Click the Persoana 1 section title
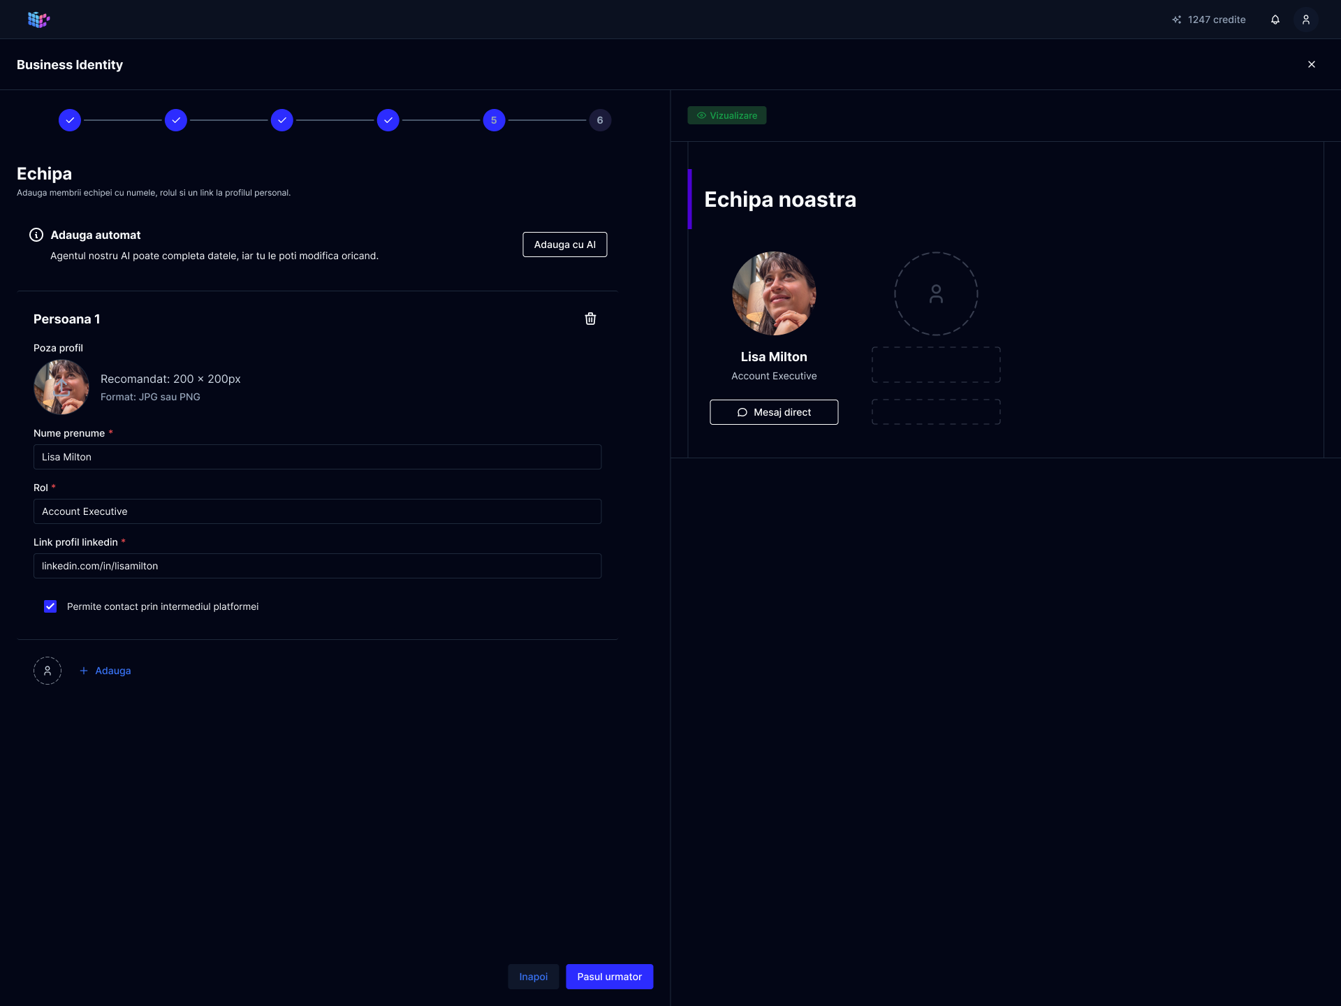1341x1006 pixels. 67,319
